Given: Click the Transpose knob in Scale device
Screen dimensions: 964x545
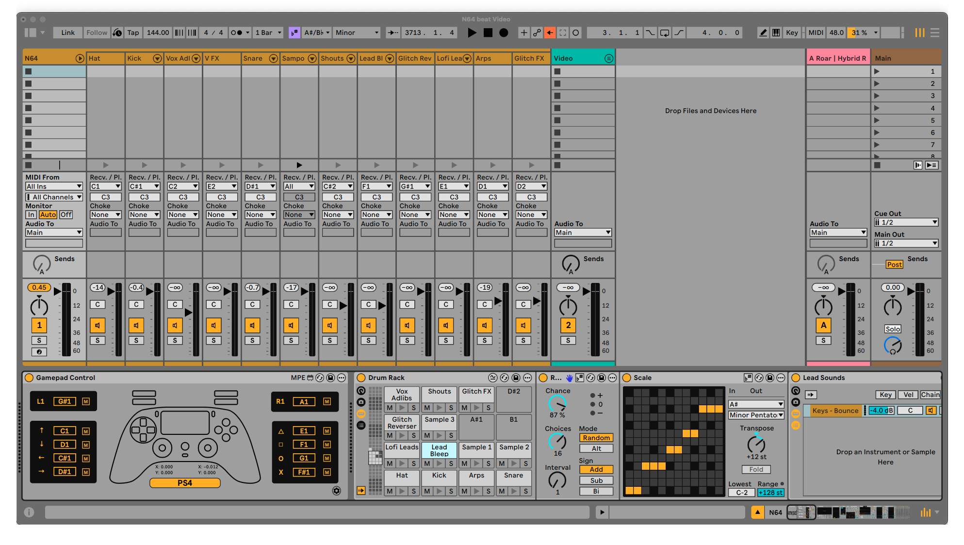Looking at the screenshot, I should (x=756, y=444).
